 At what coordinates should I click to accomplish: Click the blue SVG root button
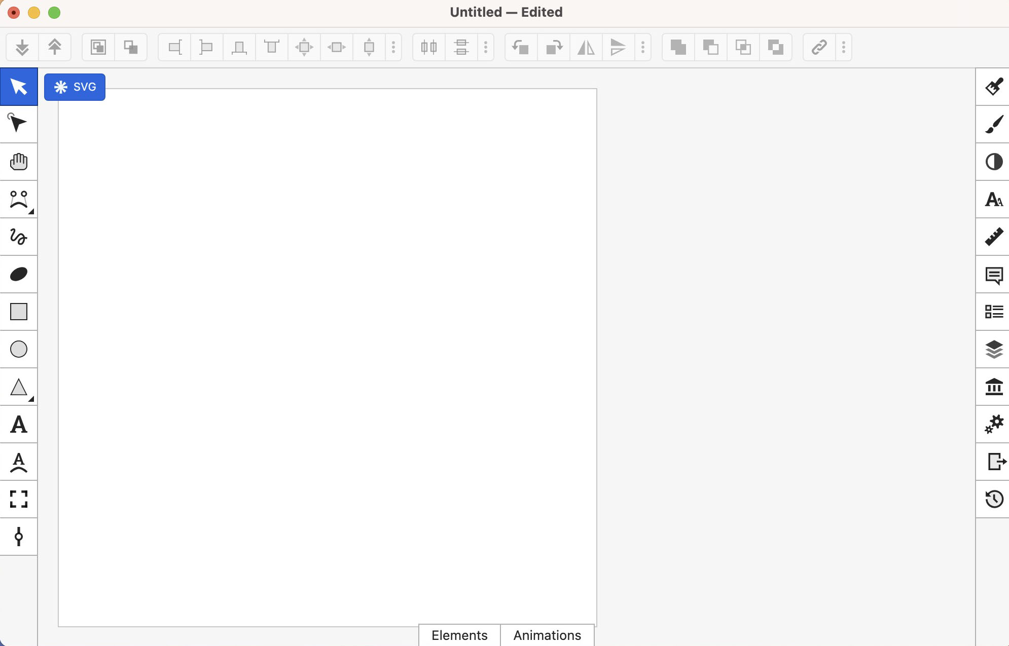(75, 87)
